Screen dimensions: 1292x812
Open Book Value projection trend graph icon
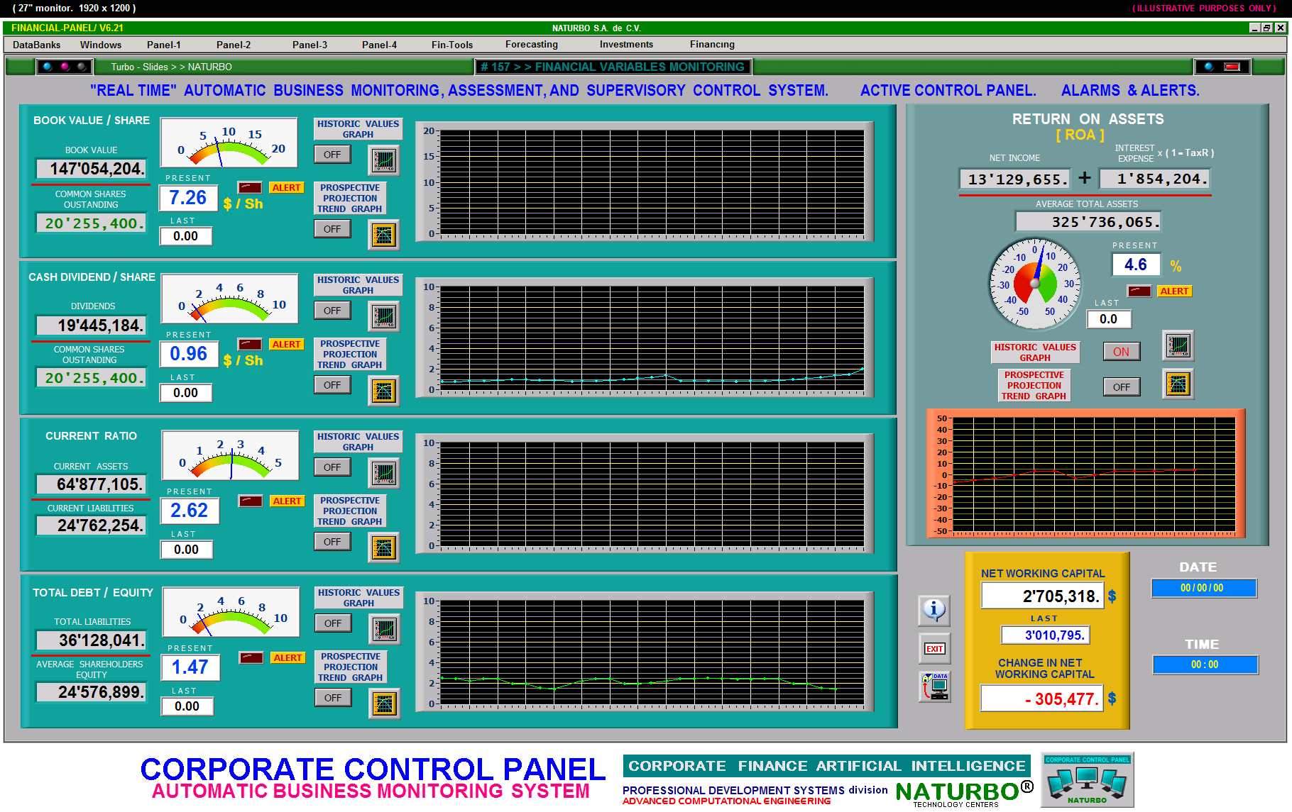tap(384, 235)
